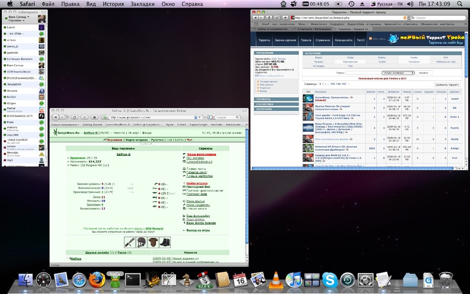
Task: Open System Preferences gear in Dock
Action: 365,280
